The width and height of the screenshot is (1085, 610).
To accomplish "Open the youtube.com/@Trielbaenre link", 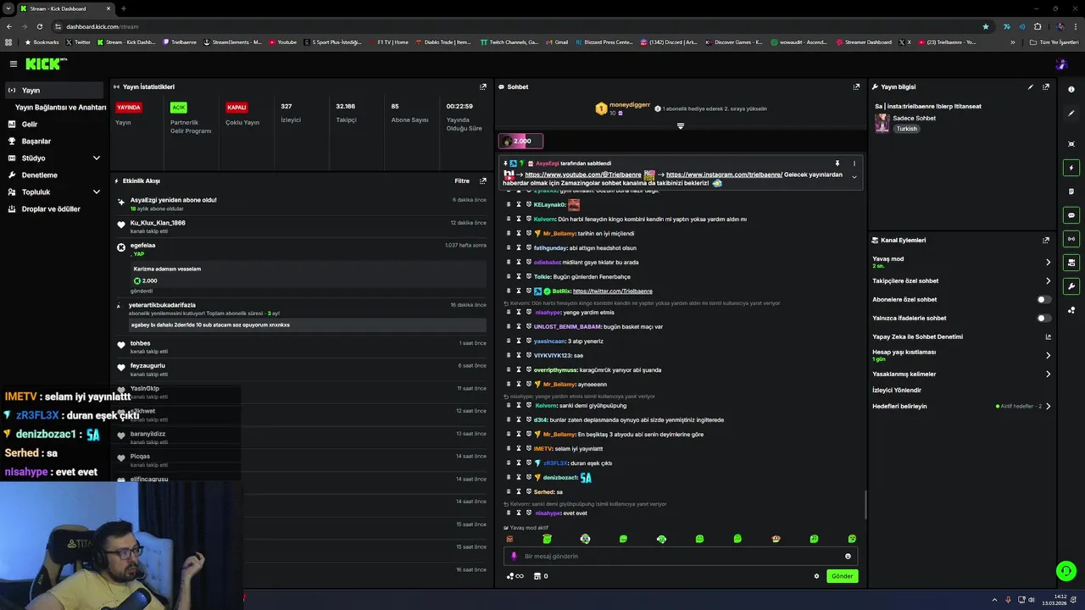I will coord(583,175).
